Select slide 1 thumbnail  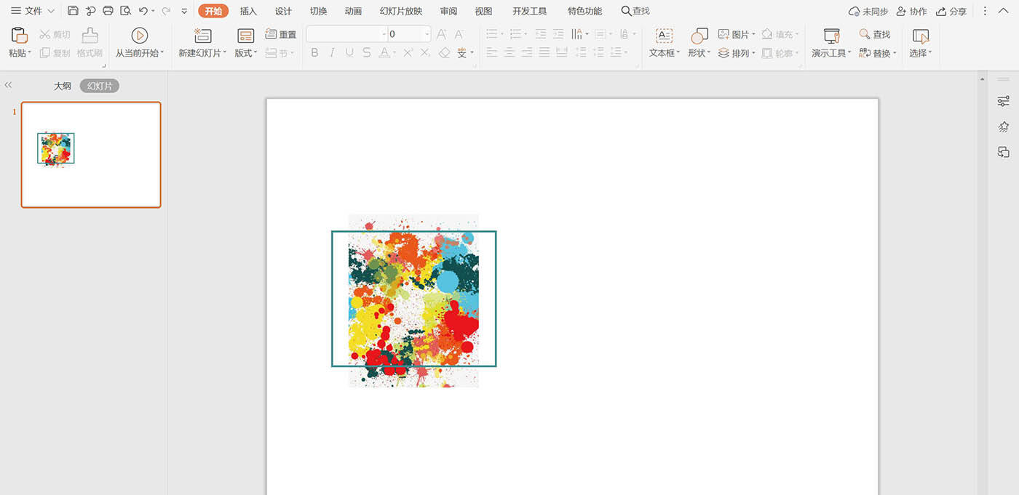91,155
